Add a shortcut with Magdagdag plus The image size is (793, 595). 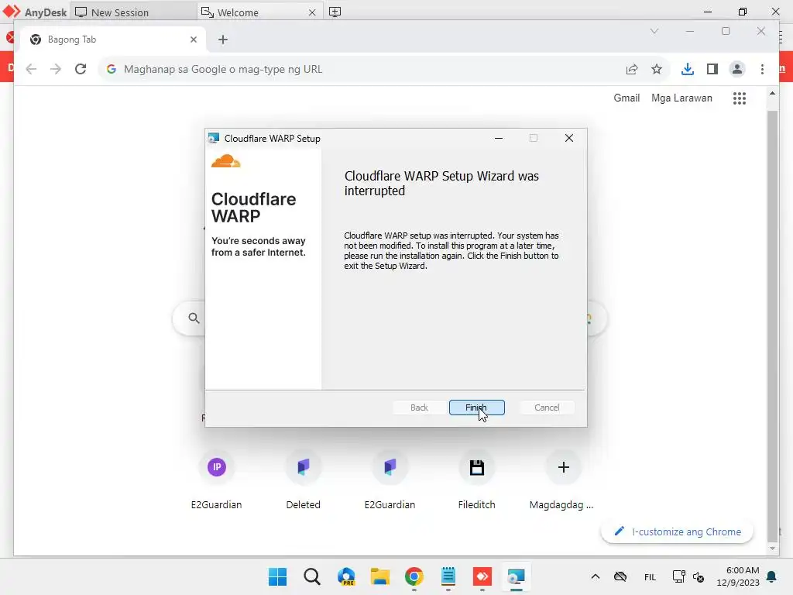coord(564,467)
